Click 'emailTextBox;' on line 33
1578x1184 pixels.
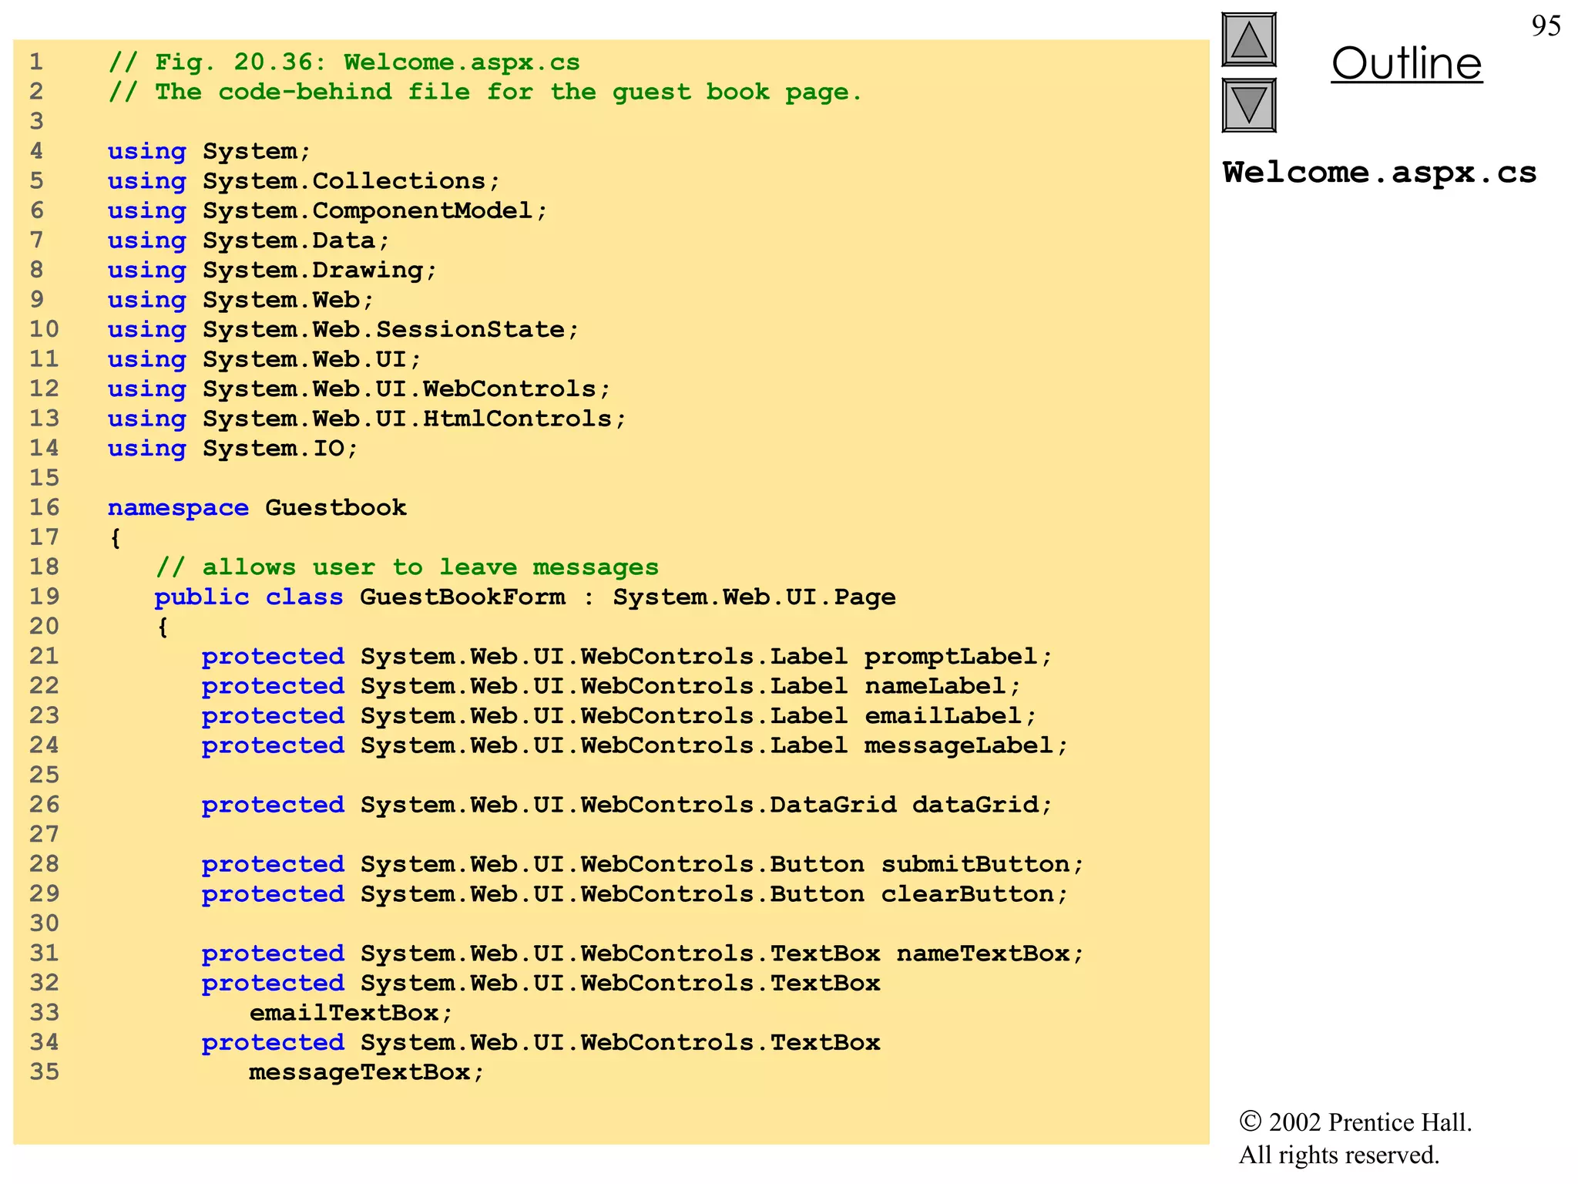[351, 1013]
